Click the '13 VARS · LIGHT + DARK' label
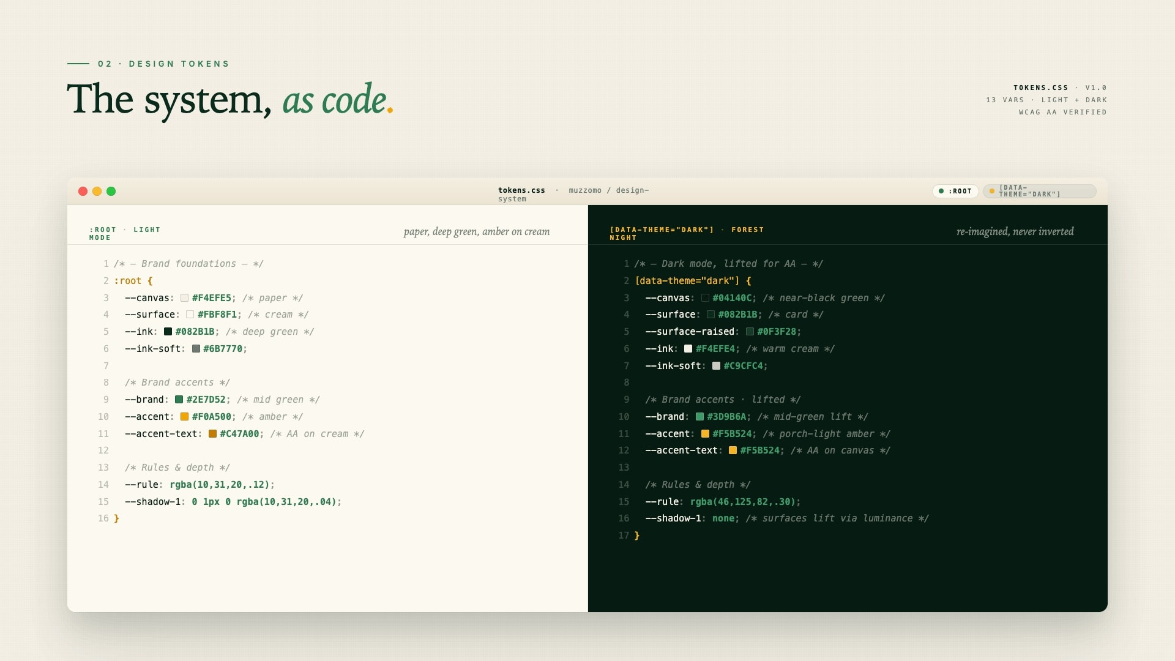Screen dimensions: 1175x661 [x=1046, y=100]
